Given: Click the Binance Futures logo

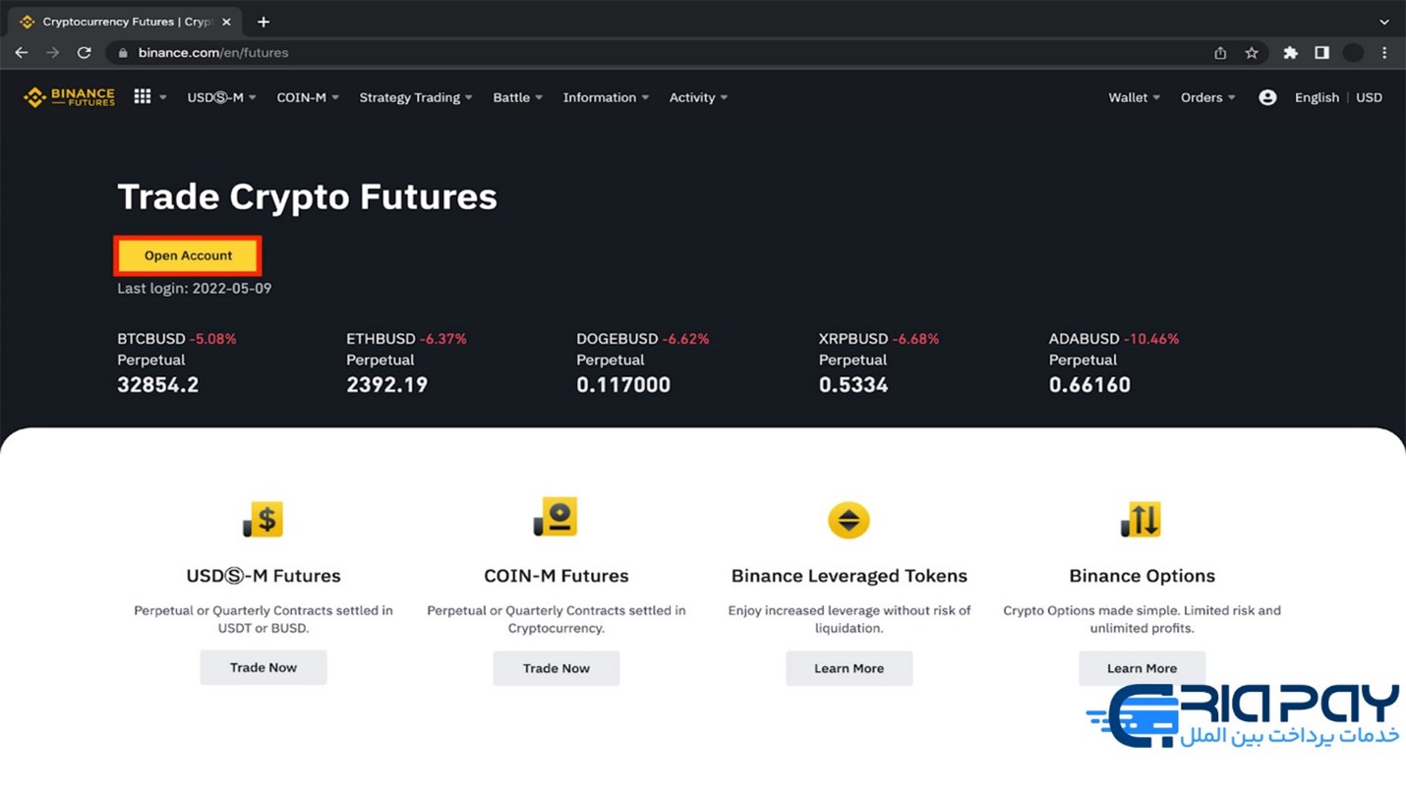Looking at the screenshot, I should pos(69,97).
